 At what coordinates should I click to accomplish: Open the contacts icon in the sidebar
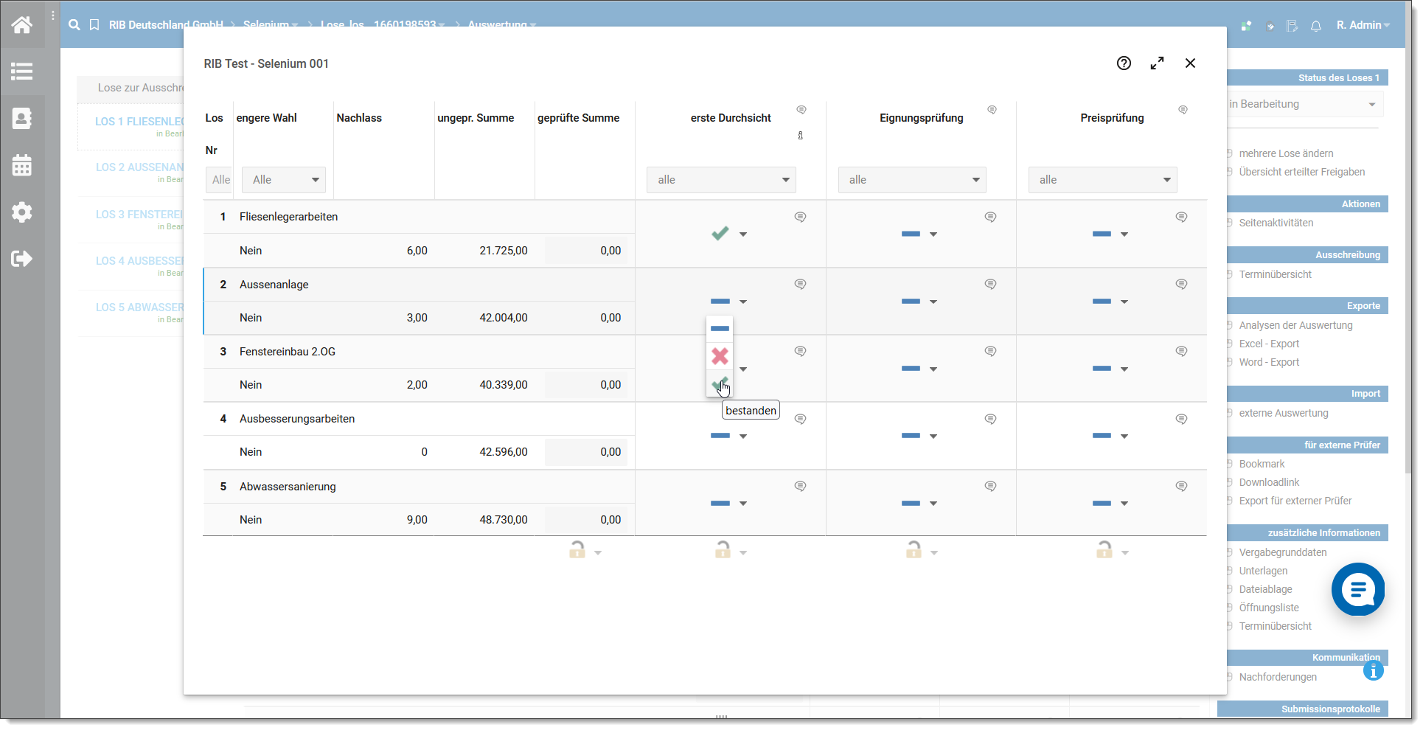click(22, 118)
